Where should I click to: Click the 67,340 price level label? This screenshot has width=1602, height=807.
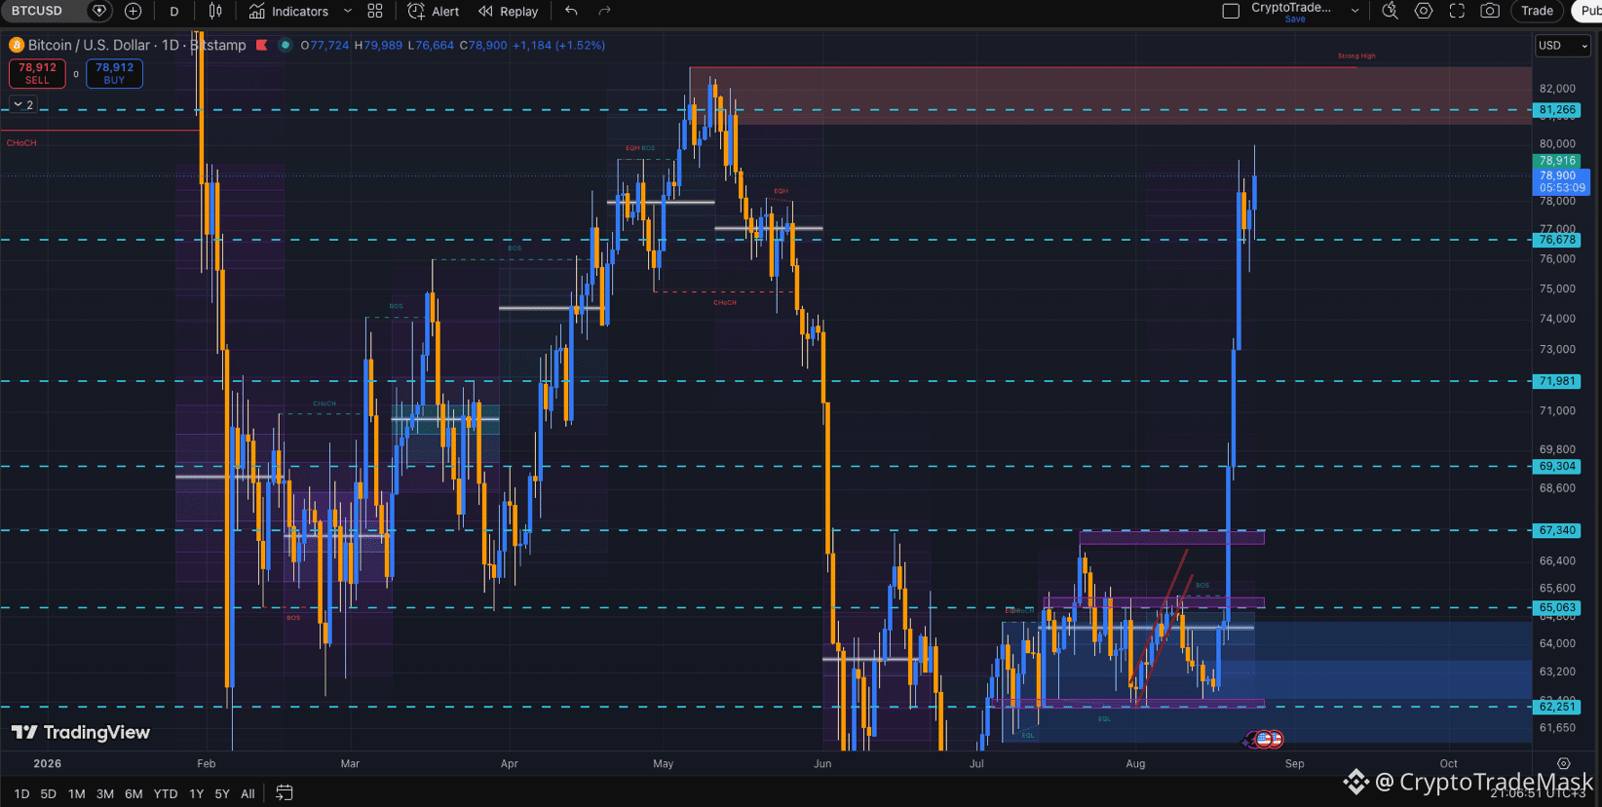(x=1557, y=530)
